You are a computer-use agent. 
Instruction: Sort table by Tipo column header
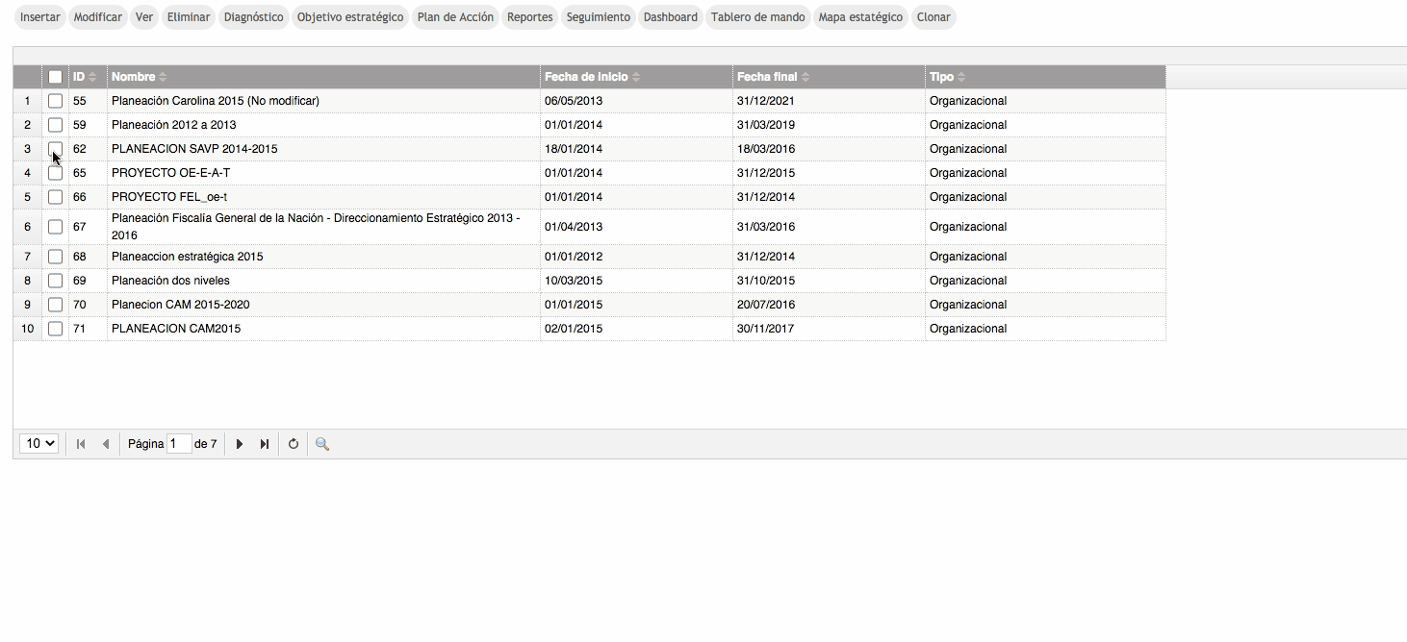(x=941, y=77)
